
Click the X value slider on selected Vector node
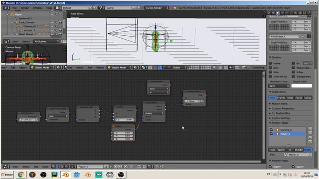[123, 133]
